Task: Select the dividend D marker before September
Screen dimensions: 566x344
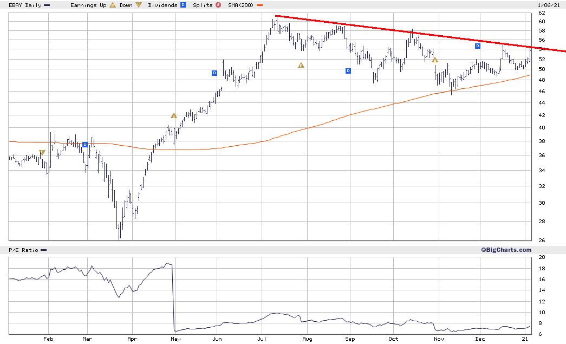Action: [348, 71]
